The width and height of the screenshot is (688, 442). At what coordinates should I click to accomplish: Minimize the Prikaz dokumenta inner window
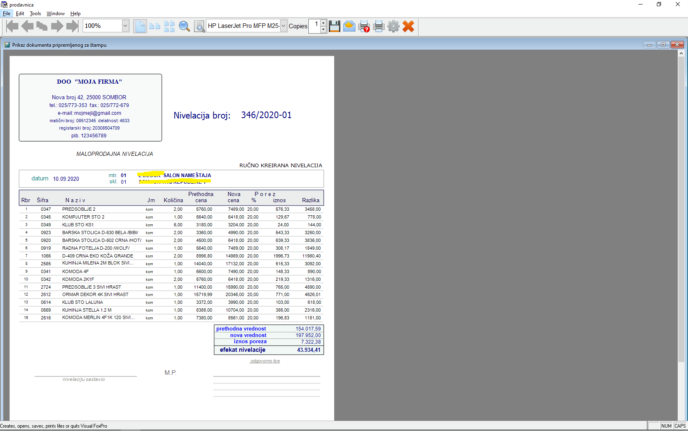[649, 45]
